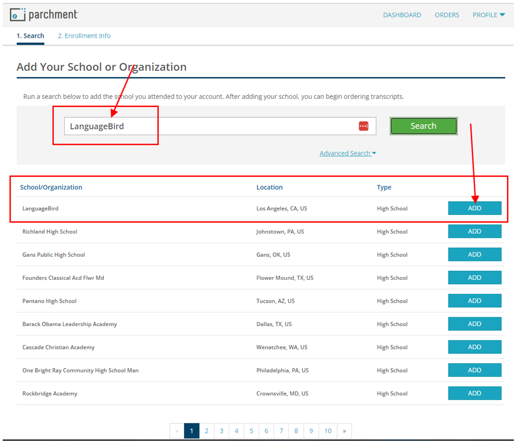
Task: Go to results page 8
Action: point(296,431)
